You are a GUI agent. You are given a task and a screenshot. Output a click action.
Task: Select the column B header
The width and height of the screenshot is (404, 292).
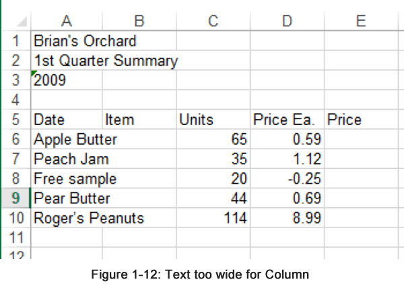pyautogui.click(x=139, y=22)
